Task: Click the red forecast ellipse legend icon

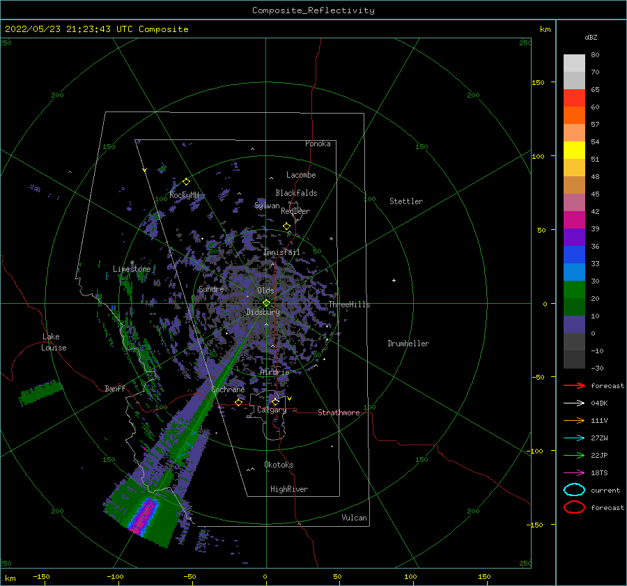Action: pos(574,507)
